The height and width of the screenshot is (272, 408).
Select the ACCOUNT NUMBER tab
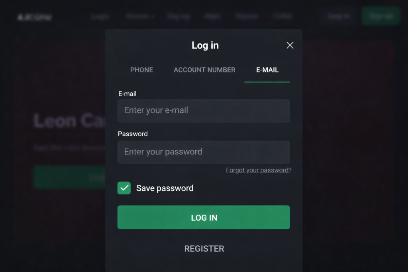pos(204,70)
